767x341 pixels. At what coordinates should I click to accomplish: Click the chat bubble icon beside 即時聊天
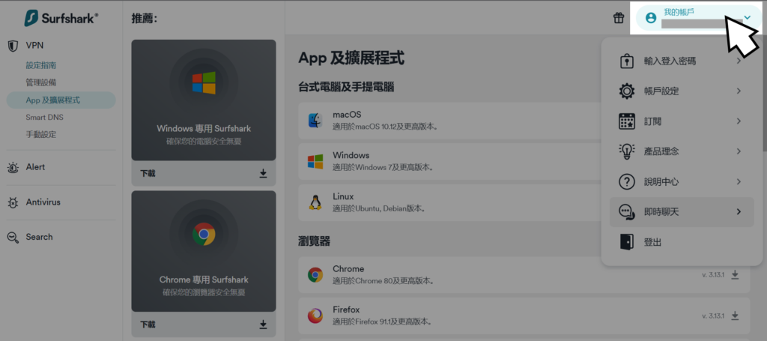[627, 212]
